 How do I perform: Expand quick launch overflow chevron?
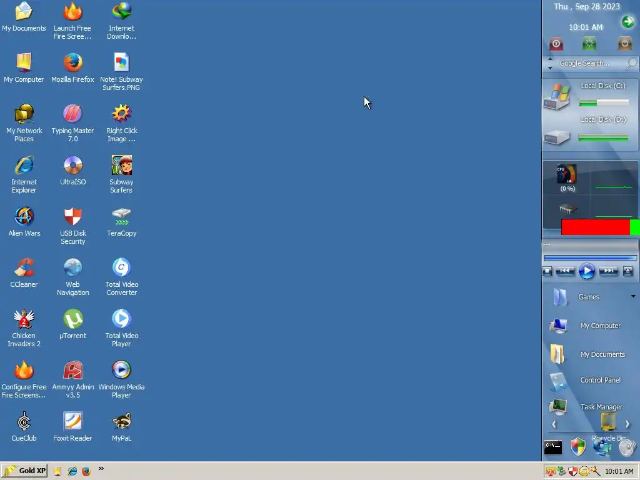[x=101, y=469]
